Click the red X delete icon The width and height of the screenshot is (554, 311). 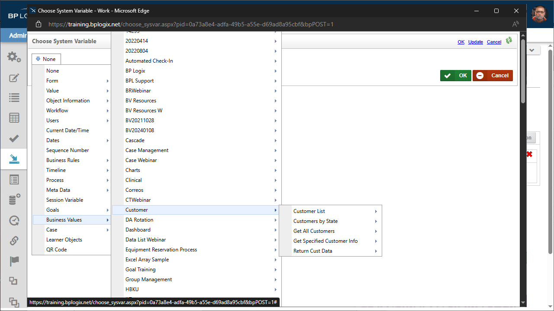[x=529, y=154]
